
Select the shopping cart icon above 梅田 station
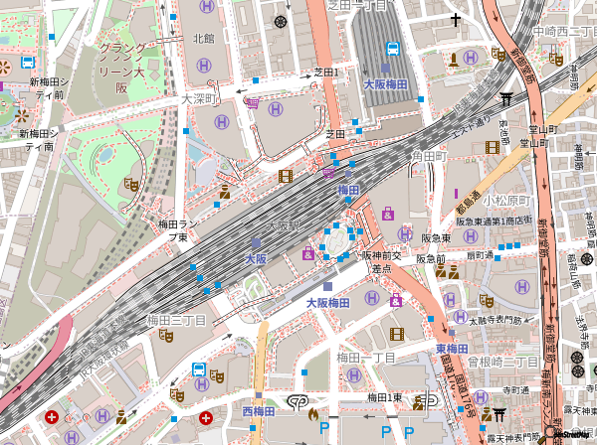[328, 173]
